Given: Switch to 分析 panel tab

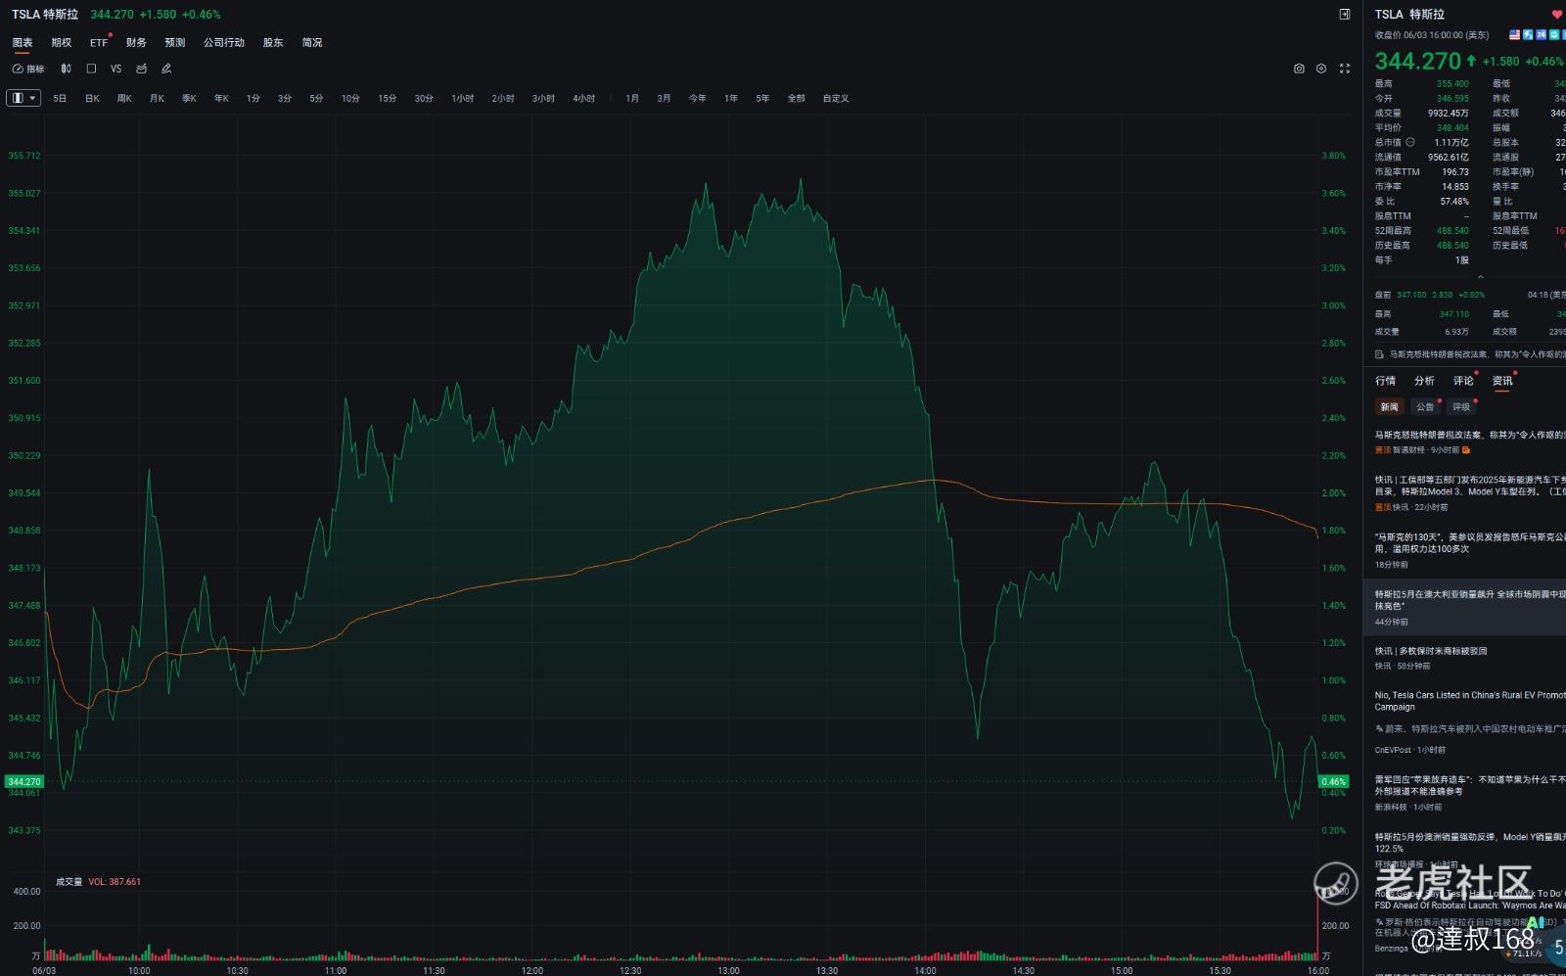Looking at the screenshot, I should point(1424,381).
